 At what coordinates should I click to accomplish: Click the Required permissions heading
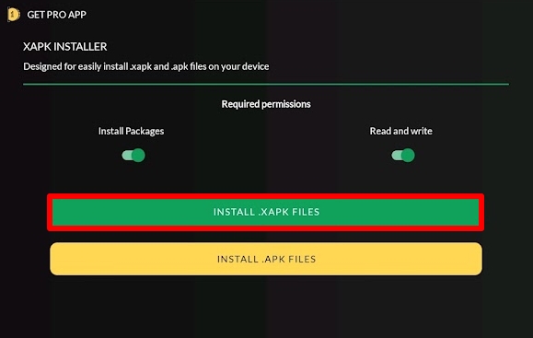click(266, 104)
